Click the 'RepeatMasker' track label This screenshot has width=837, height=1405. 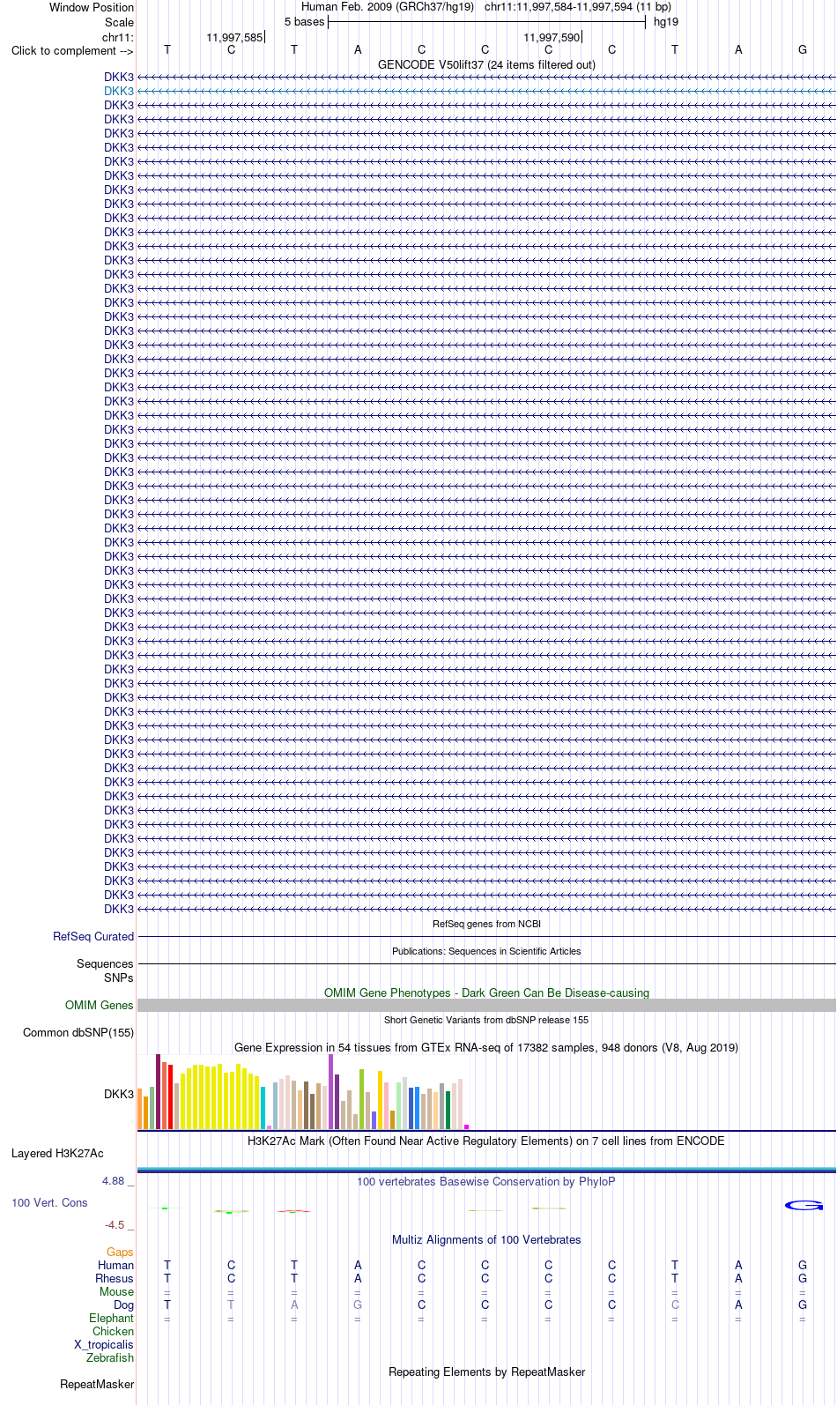coord(97,1384)
